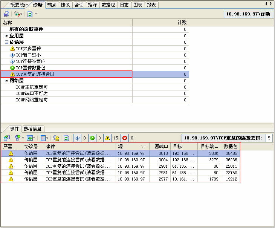Switch to the 端点 tab

tap(52, 5)
